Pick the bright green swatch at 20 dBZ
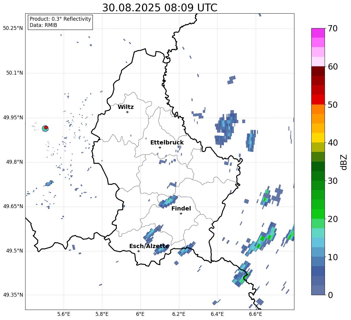This screenshot has height=320, width=351. pyautogui.click(x=318, y=214)
